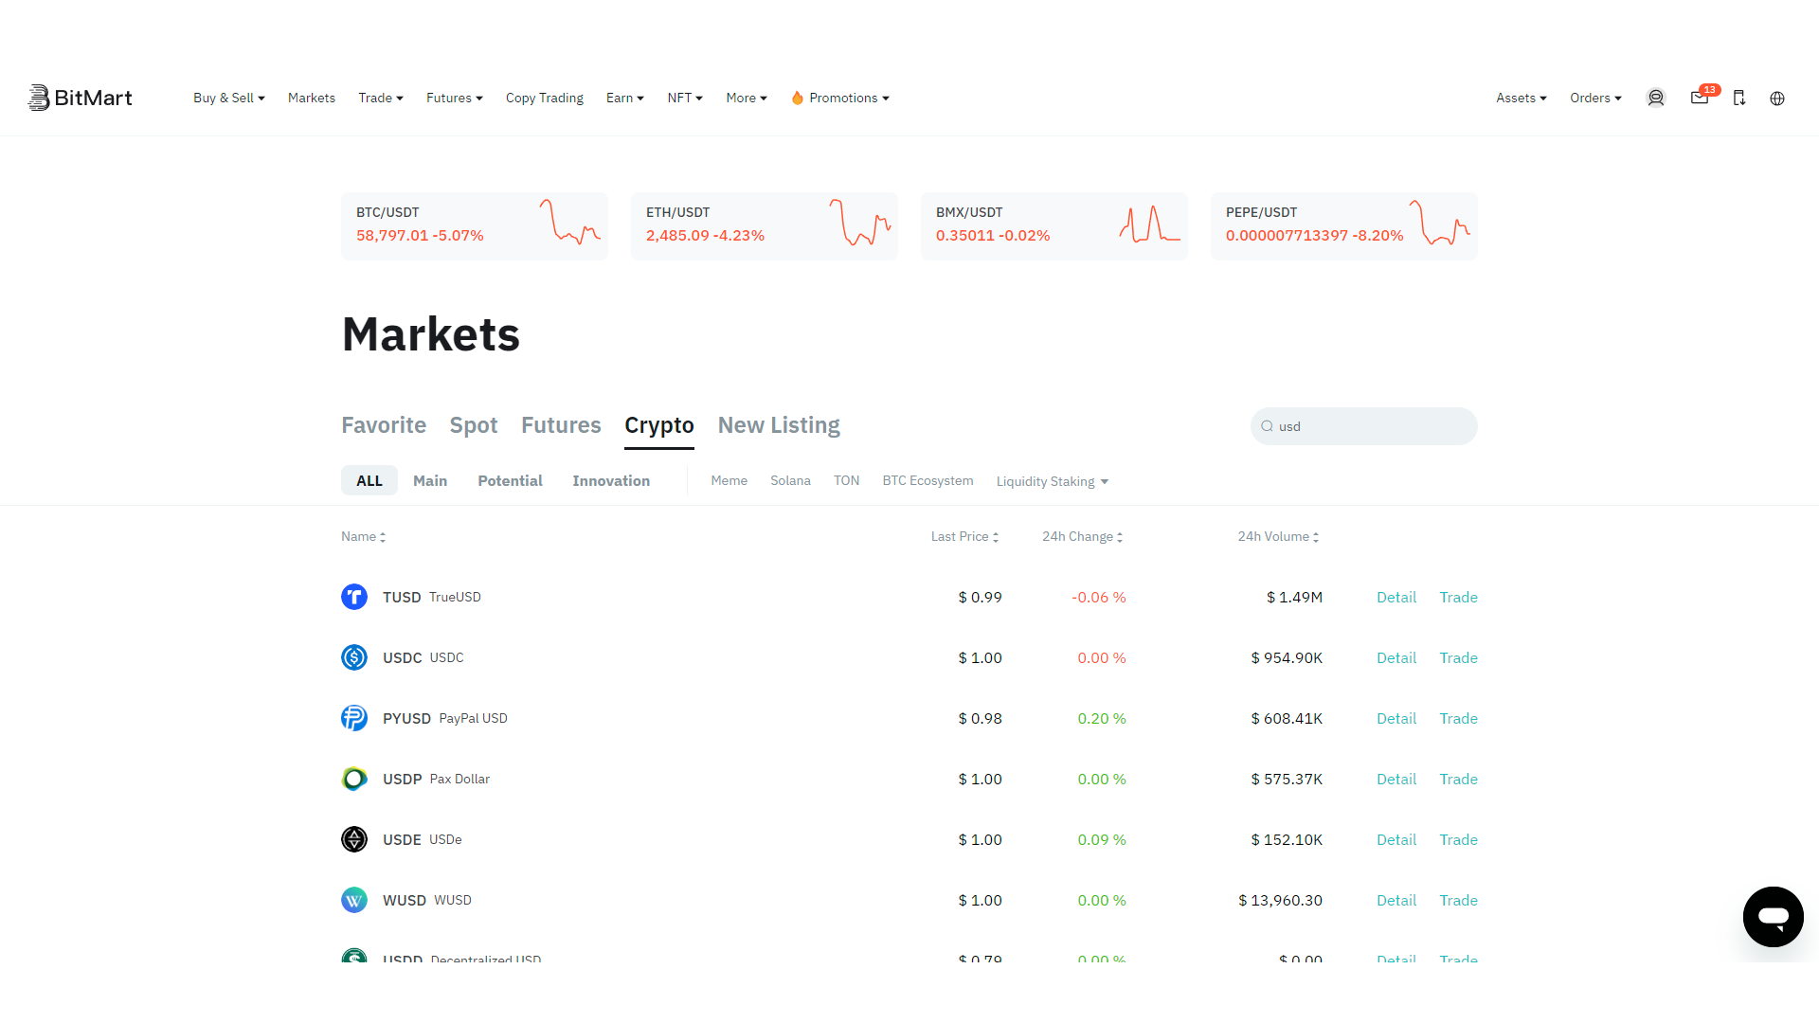Select the Main filter
The height and width of the screenshot is (1023, 1819).
coord(430,481)
